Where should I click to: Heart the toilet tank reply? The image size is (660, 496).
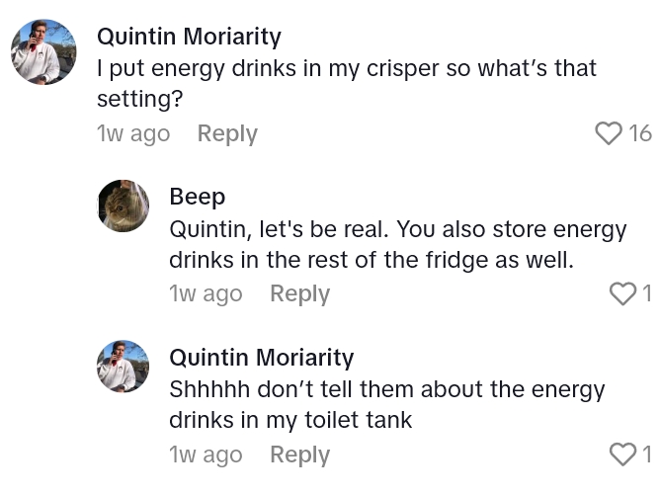tap(622, 455)
